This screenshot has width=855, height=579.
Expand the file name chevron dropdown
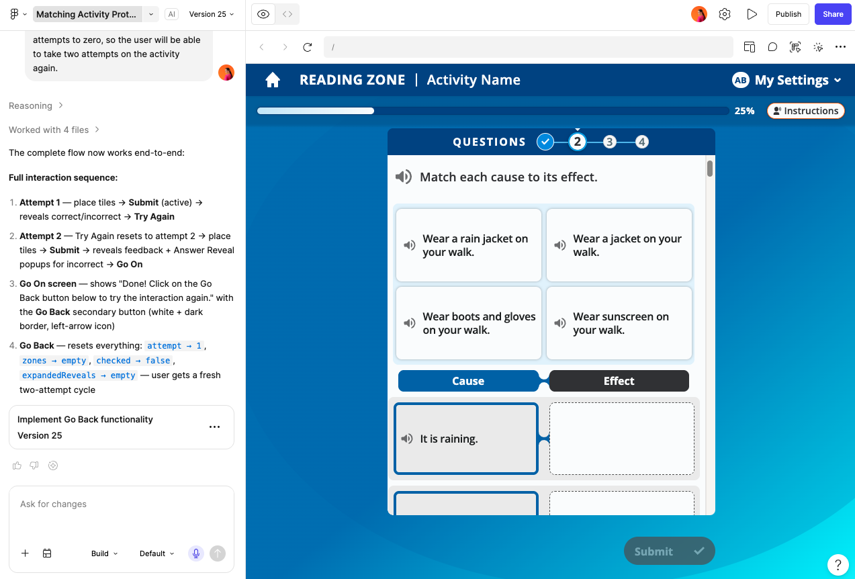click(151, 14)
